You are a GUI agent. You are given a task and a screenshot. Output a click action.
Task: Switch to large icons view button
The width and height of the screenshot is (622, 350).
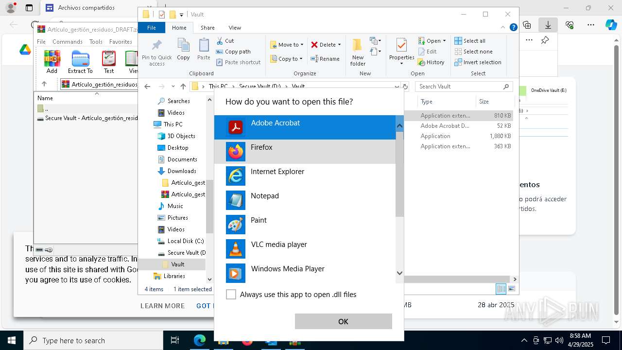pyautogui.click(x=511, y=289)
